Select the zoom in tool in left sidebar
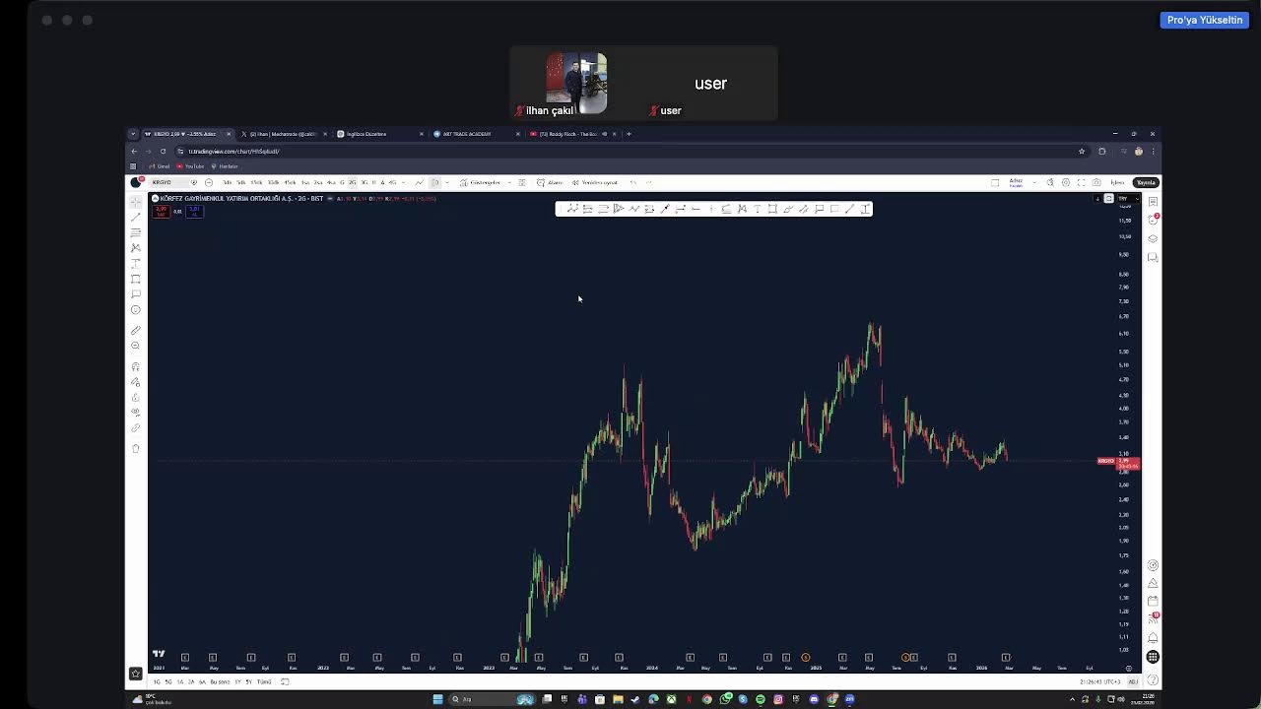This screenshot has height=709, width=1261. click(x=136, y=346)
